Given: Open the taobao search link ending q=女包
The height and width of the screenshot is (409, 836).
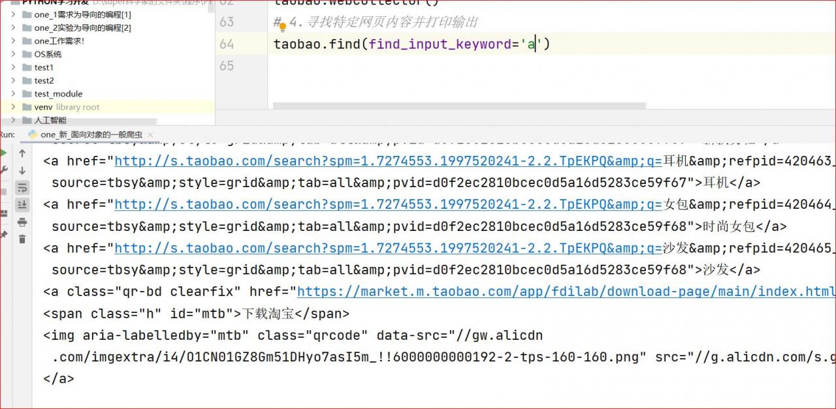Looking at the screenshot, I should tap(388, 205).
